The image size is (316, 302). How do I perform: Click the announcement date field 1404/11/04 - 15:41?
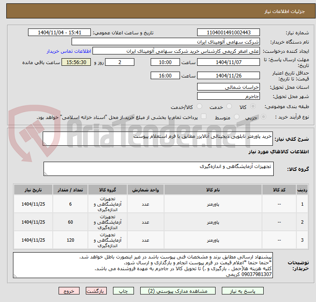pyautogui.click(x=59, y=33)
